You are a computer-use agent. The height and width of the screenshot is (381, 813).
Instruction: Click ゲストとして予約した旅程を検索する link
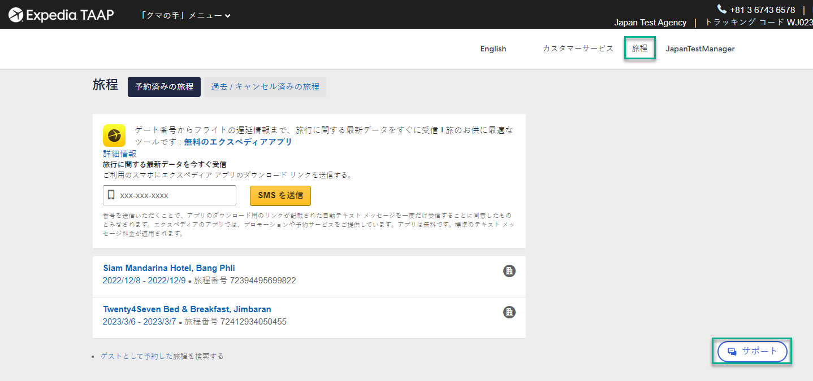[x=162, y=356]
